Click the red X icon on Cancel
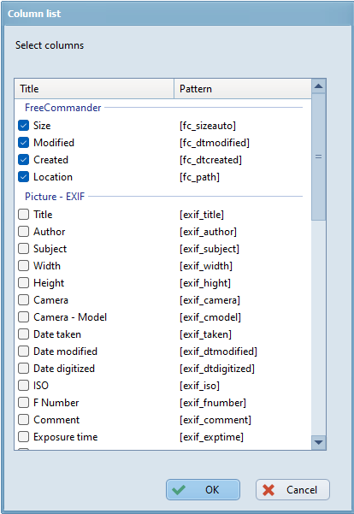 click(268, 490)
